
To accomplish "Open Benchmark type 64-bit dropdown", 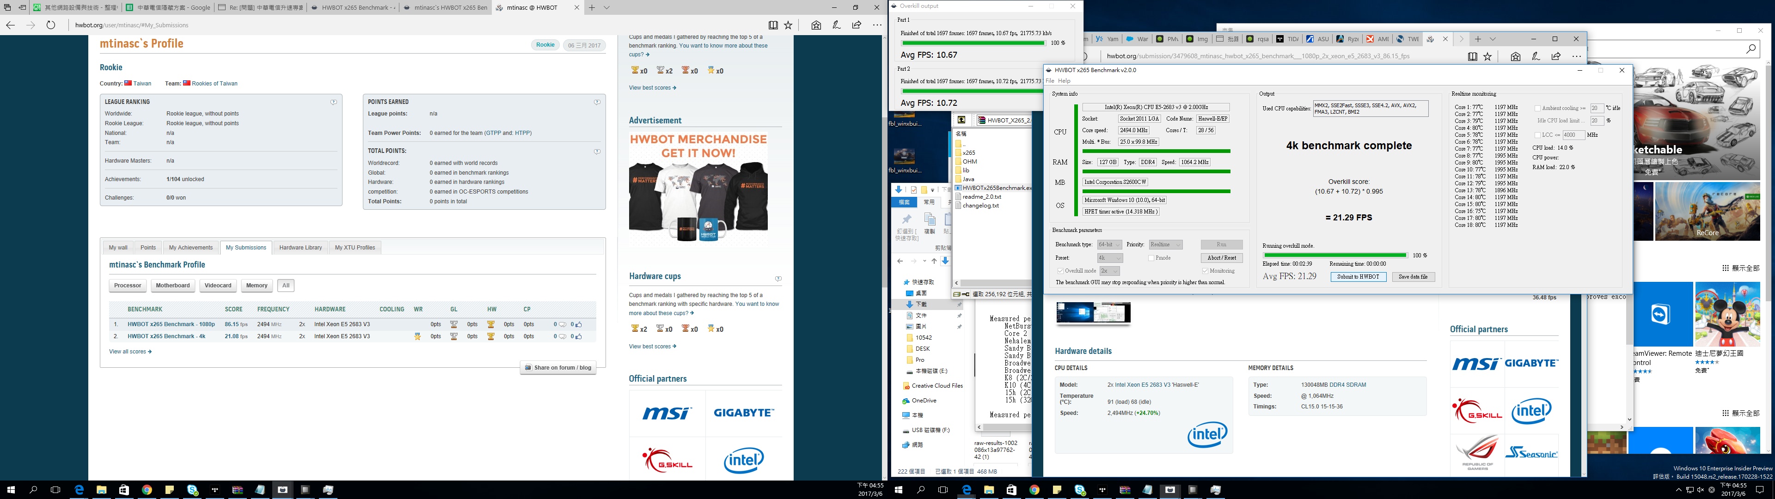I will pos(1109,245).
